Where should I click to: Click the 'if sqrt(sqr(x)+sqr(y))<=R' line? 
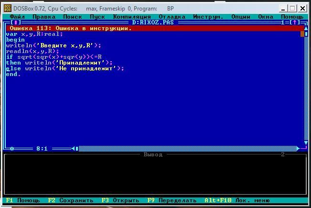[x=54, y=57]
